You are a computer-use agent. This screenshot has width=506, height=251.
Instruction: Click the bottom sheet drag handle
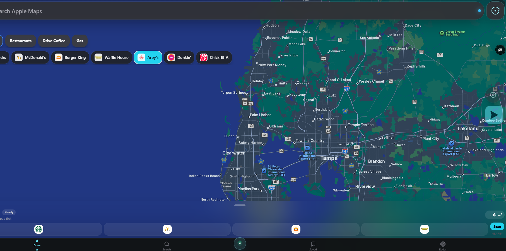point(240,205)
